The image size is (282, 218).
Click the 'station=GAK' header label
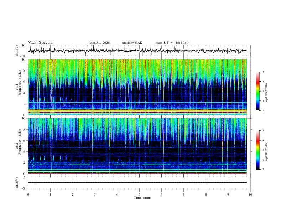point(132,43)
